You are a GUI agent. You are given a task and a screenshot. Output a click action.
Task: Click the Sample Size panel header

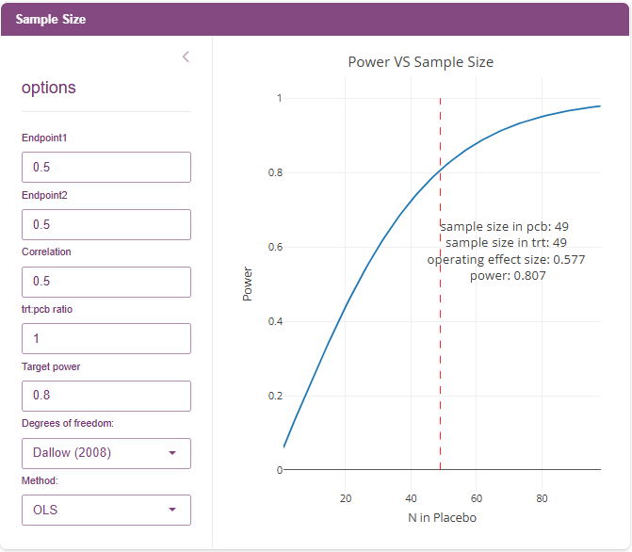pos(316,20)
